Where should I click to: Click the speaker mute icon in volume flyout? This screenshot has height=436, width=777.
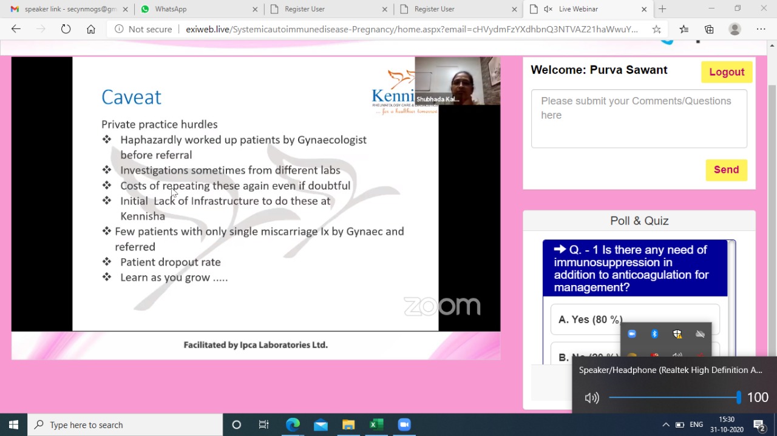pos(591,398)
